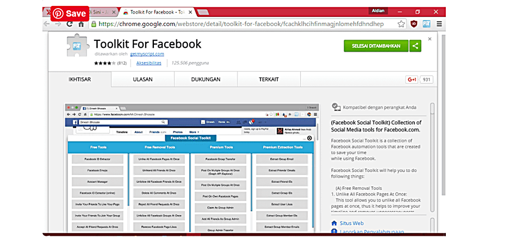Open the FST toolkit extension icon in toolbar

(426, 24)
